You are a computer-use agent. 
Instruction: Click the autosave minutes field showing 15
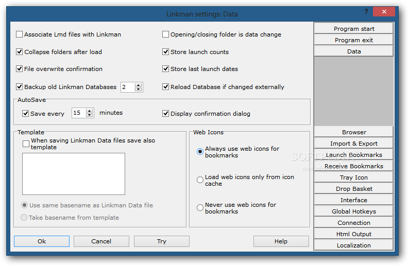point(79,113)
